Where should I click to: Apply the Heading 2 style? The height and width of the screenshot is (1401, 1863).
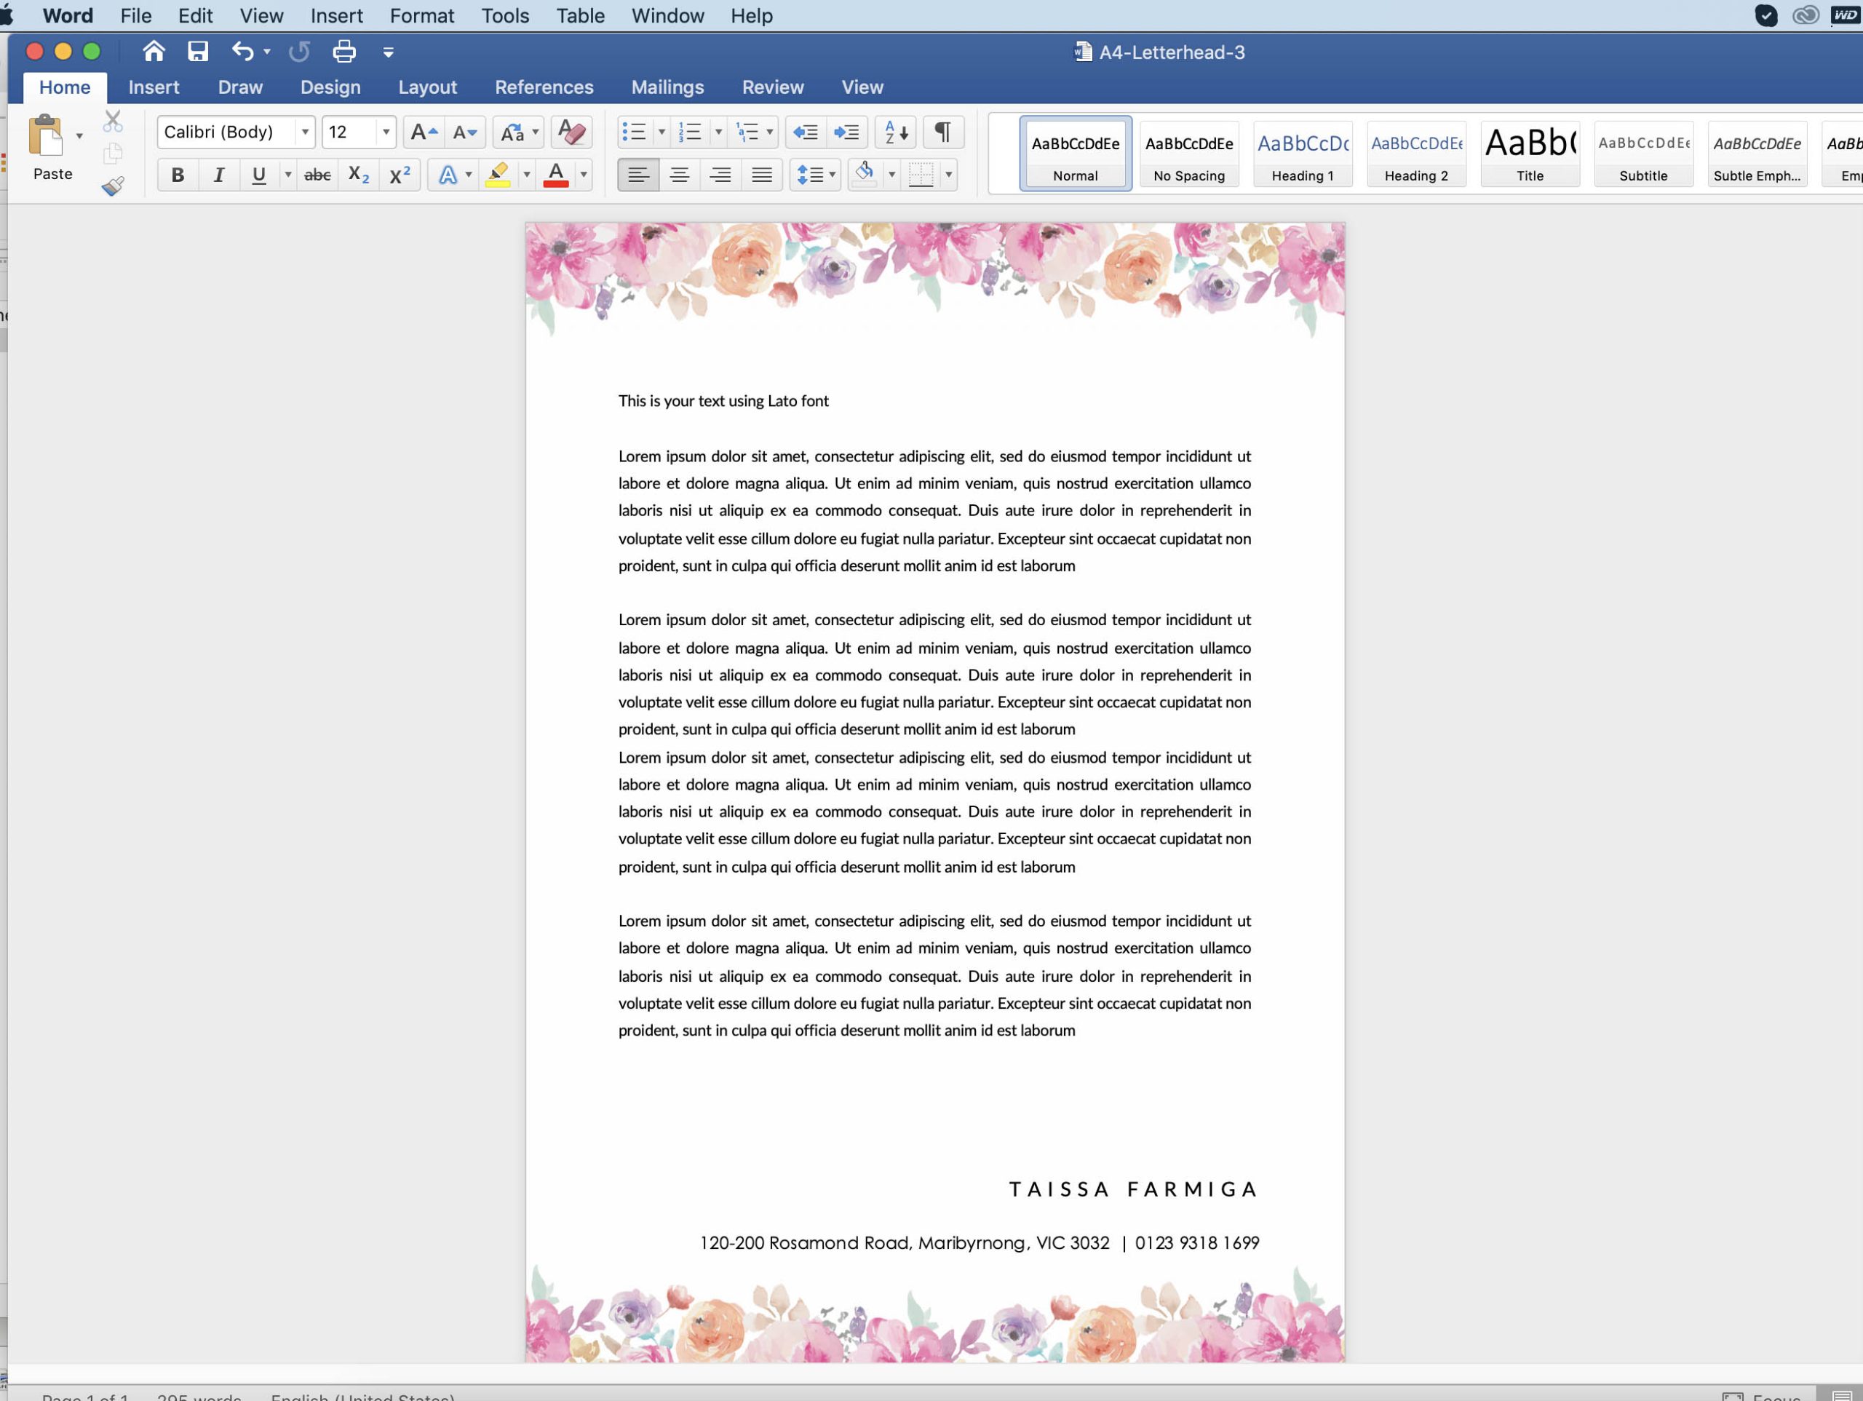(x=1417, y=154)
